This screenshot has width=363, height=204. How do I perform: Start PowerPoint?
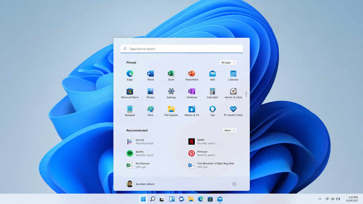pos(191,73)
